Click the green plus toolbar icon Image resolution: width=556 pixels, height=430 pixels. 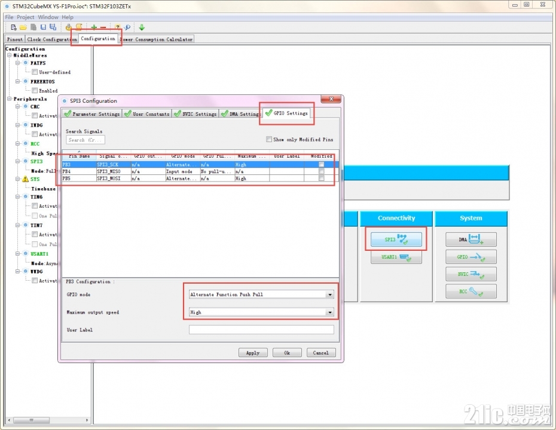tap(94, 27)
